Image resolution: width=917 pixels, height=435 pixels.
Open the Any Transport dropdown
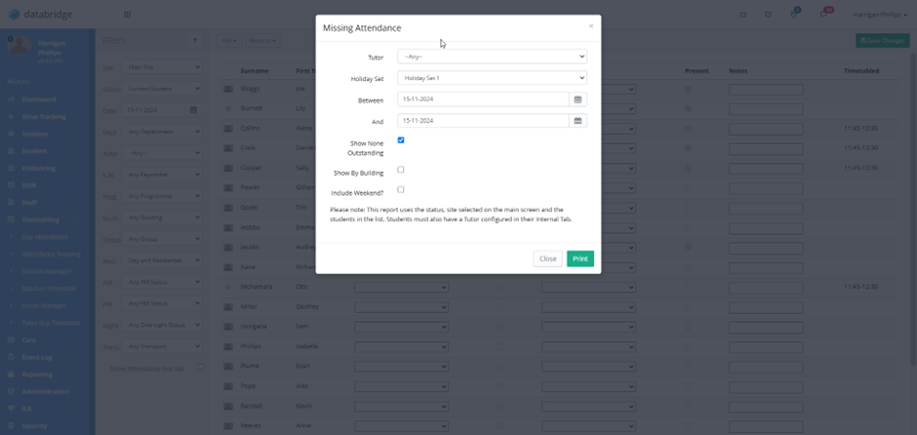click(162, 346)
